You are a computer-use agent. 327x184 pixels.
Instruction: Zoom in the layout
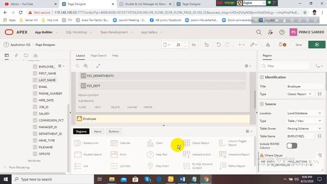tap(86, 66)
